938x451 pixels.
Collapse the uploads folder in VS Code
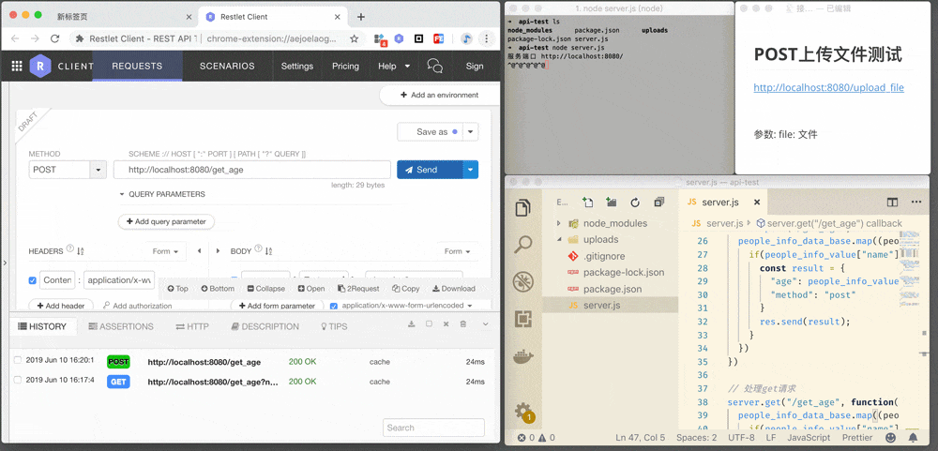click(x=558, y=239)
